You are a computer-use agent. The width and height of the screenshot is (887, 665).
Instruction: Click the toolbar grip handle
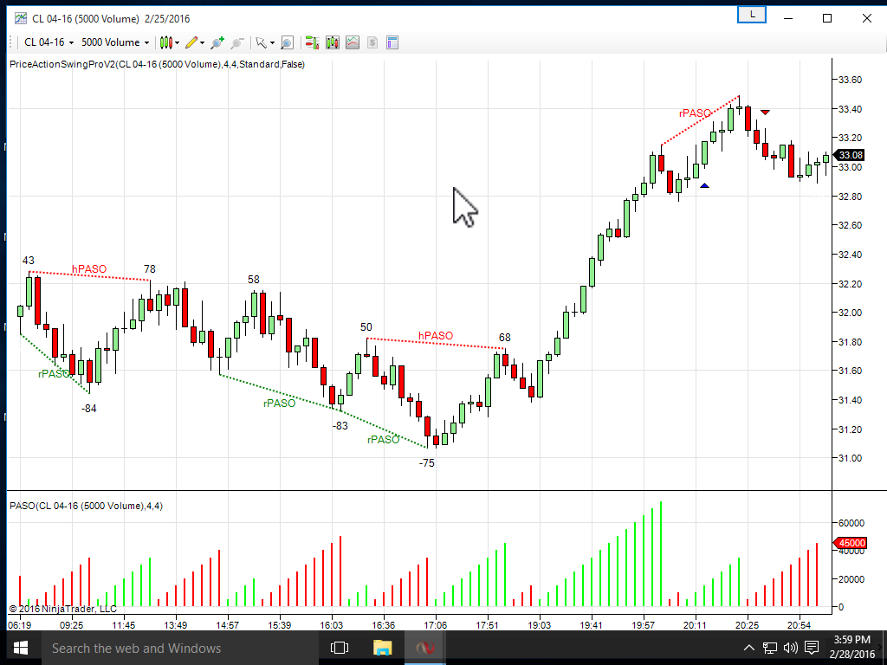click(10, 42)
